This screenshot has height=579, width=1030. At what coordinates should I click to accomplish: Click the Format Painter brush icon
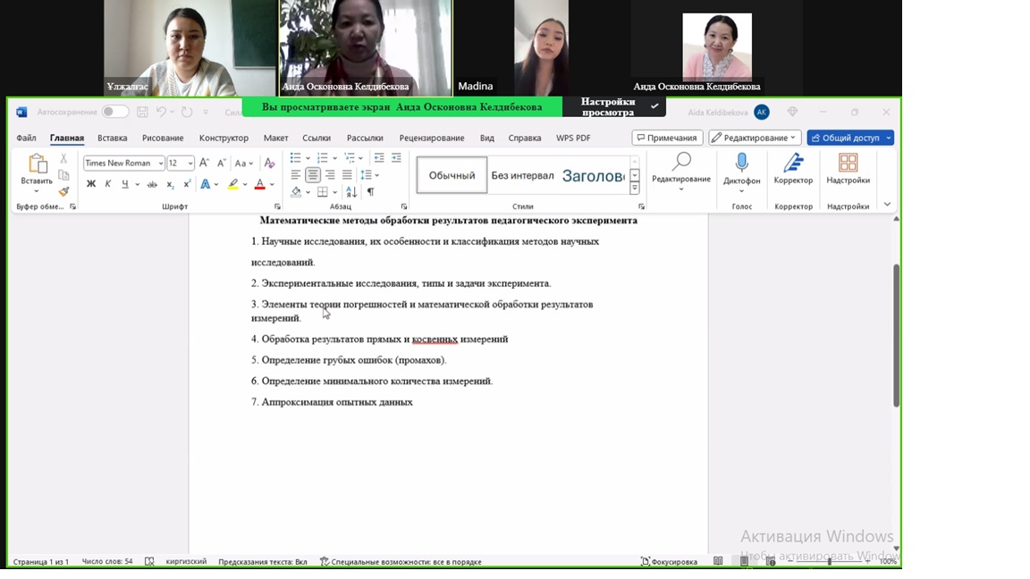63,191
